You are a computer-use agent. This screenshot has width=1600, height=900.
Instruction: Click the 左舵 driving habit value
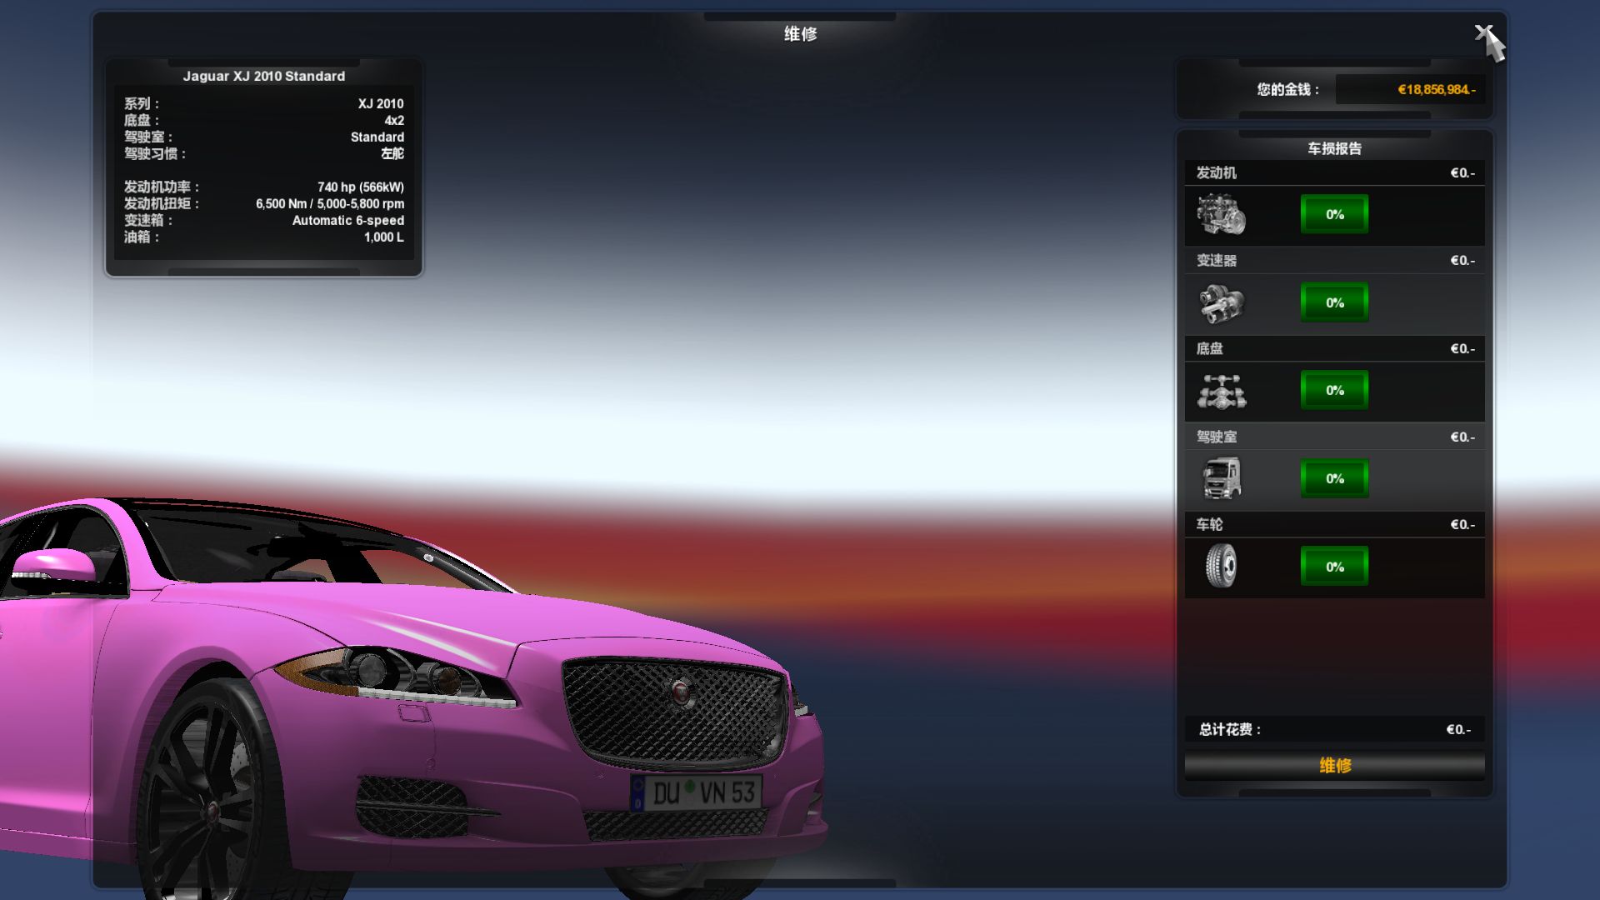tap(392, 153)
